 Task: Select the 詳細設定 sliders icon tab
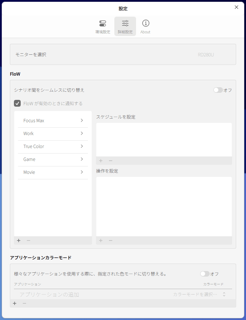click(x=125, y=23)
